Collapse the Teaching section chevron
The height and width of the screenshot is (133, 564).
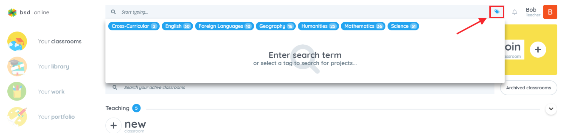(x=551, y=109)
